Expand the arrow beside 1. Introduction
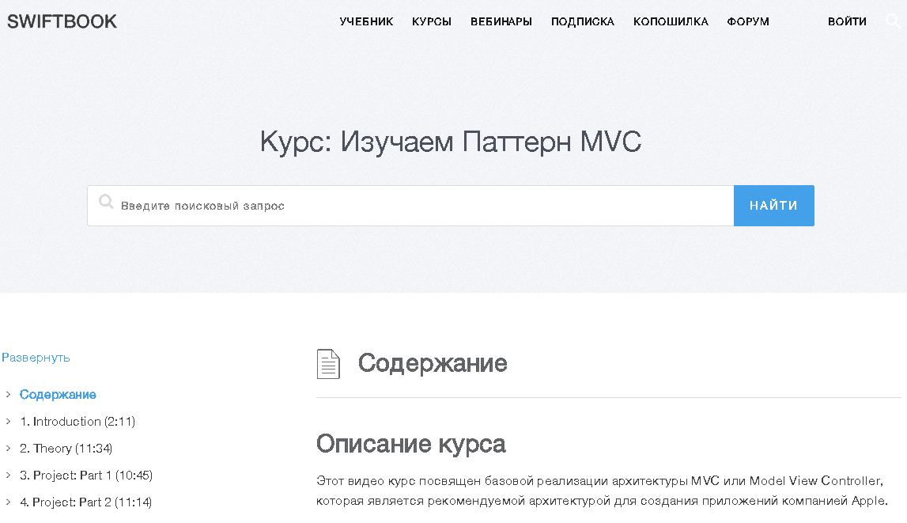 click(8, 422)
